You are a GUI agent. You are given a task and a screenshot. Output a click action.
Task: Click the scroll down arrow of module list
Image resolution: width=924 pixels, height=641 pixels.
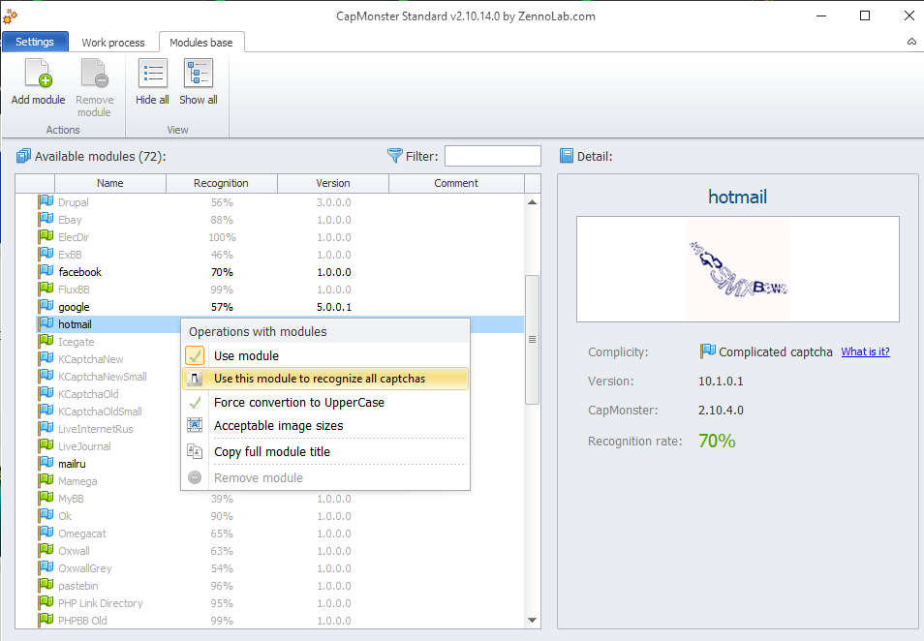tap(532, 620)
